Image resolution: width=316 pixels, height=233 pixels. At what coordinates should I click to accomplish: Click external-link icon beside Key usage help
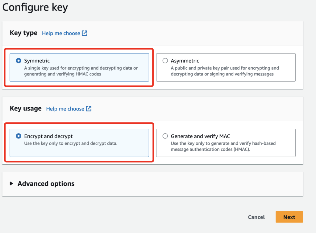click(x=89, y=109)
